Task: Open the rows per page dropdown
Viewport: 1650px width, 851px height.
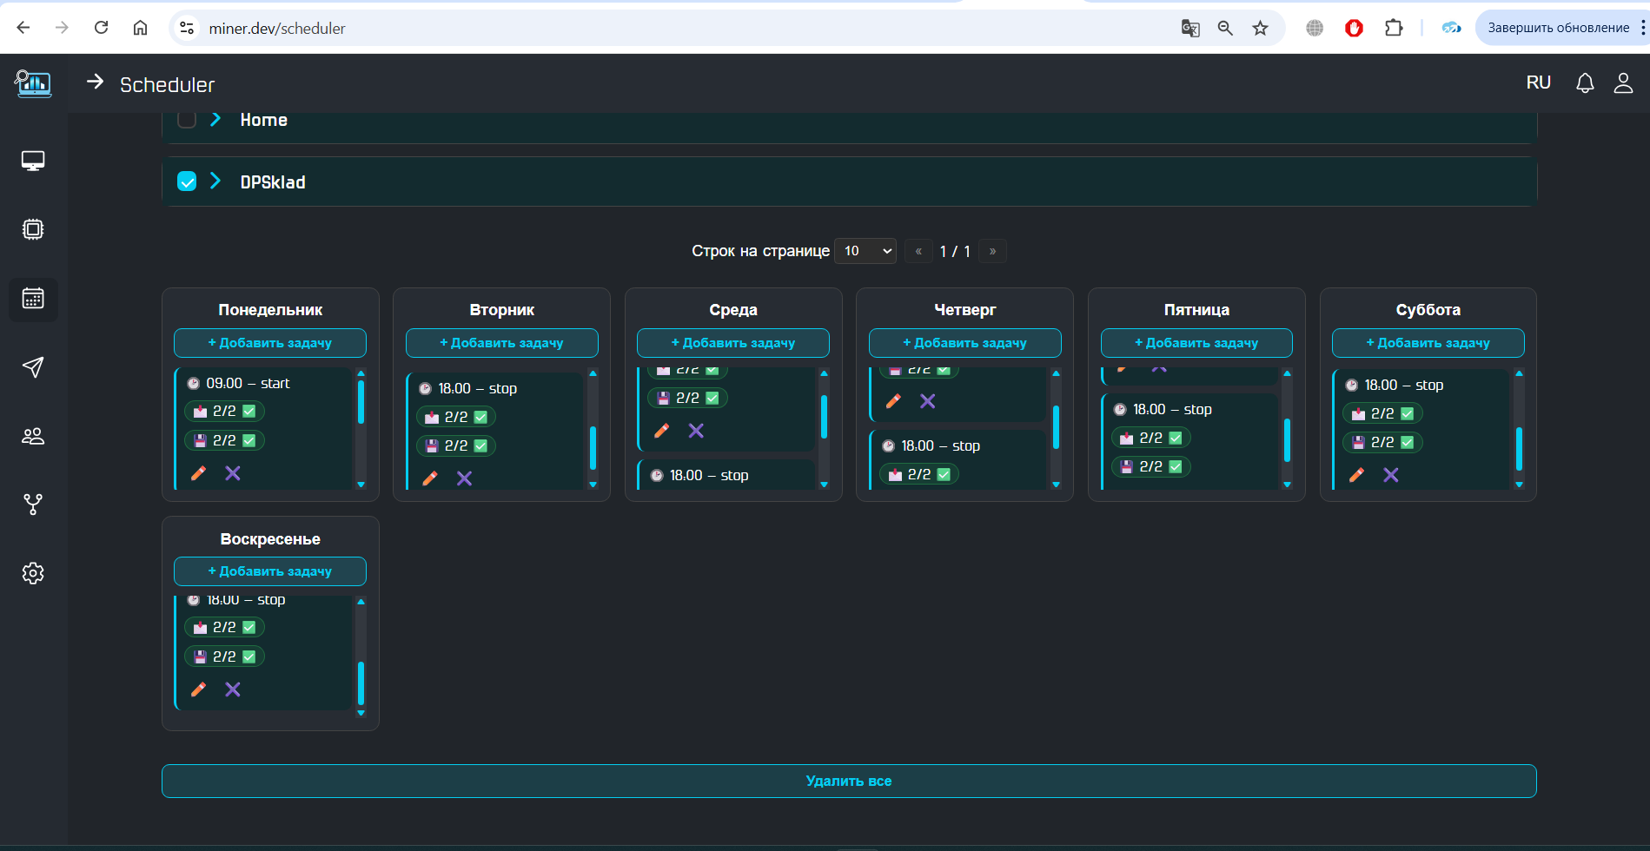Action: click(865, 251)
